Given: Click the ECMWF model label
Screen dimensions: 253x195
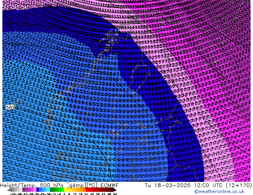Looking at the screenshot, I should [110, 185].
